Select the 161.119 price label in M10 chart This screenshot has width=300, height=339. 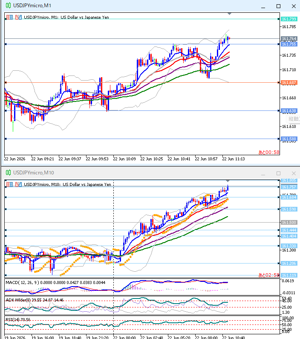[289, 275]
